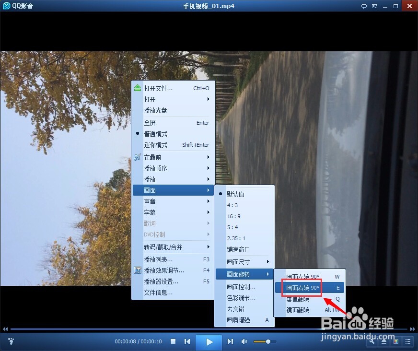This screenshot has width=418, height=351.
Task: Select the 普通模式 playback mode
Action: coord(155,134)
